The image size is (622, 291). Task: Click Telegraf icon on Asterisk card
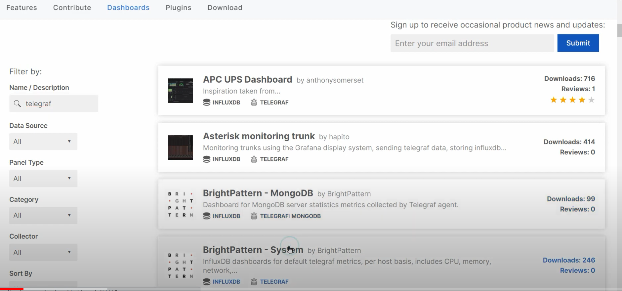point(254,159)
